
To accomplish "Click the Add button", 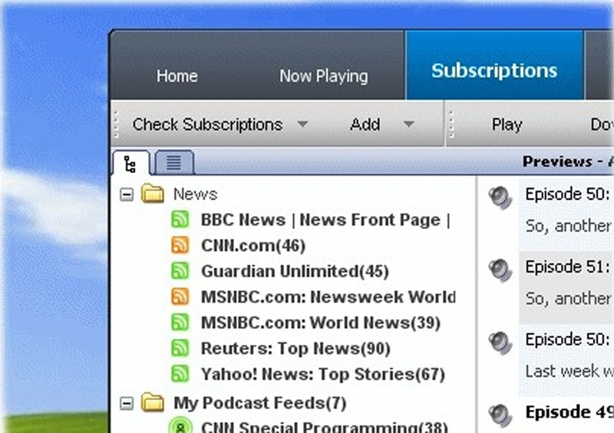I will tap(365, 124).
